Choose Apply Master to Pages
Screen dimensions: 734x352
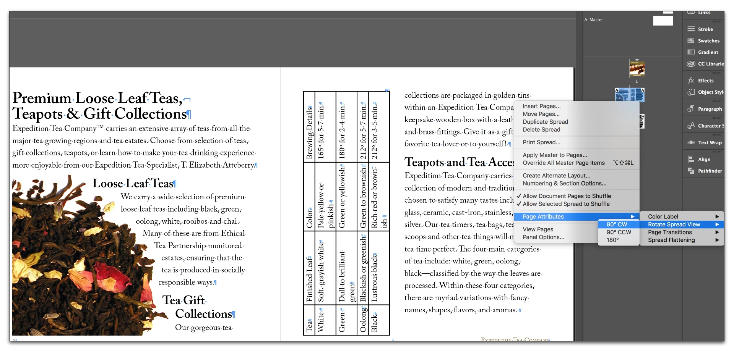pyautogui.click(x=555, y=155)
